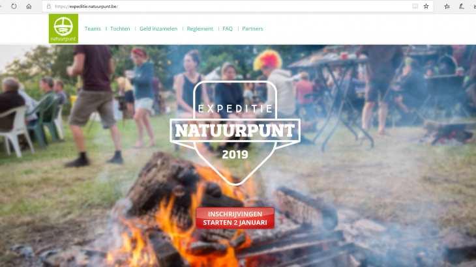Image resolution: width=476 pixels, height=267 pixels.
Task: Visit the Partners page
Action: [252, 29]
